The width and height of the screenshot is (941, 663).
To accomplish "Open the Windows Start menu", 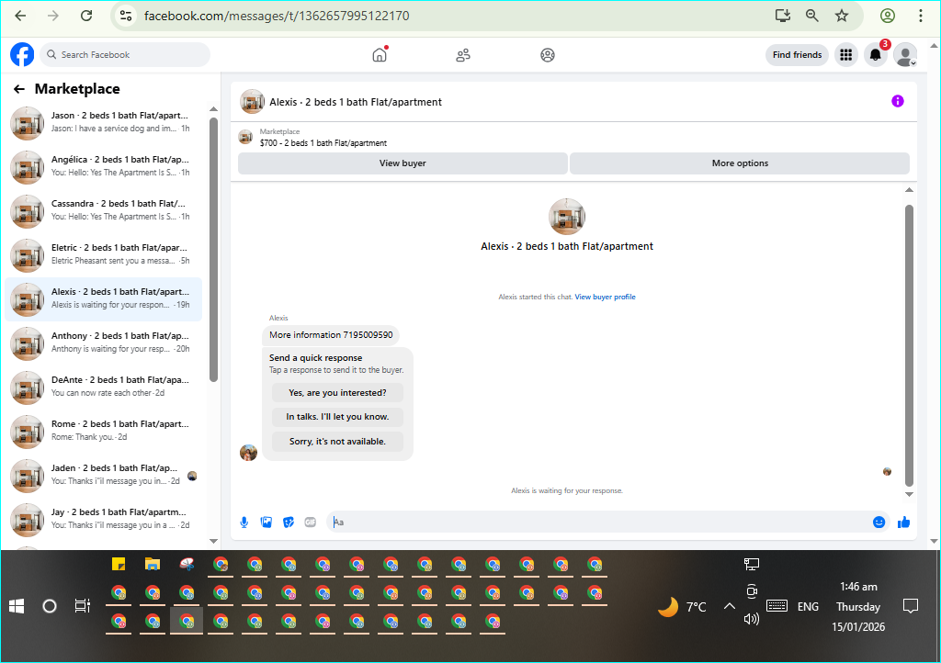I will point(17,607).
